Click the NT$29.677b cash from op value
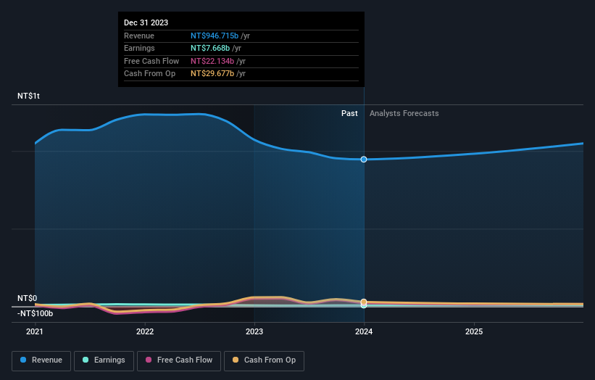This screenshot has height=380, width=595. (212, 74)
